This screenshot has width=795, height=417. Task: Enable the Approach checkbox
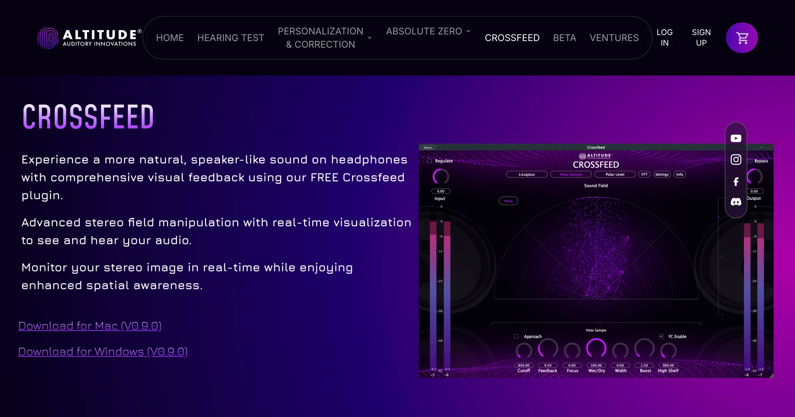[516, 336]
